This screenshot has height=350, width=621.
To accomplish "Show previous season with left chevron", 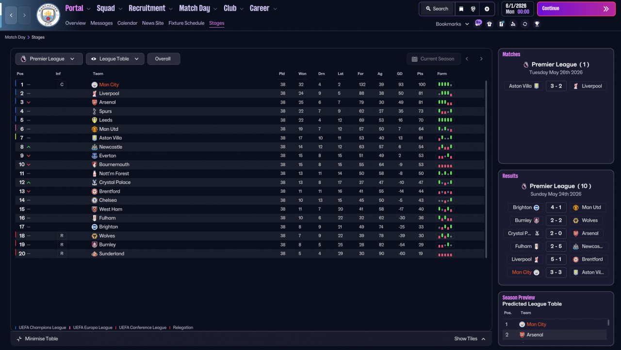I will (x=467, y=59).
